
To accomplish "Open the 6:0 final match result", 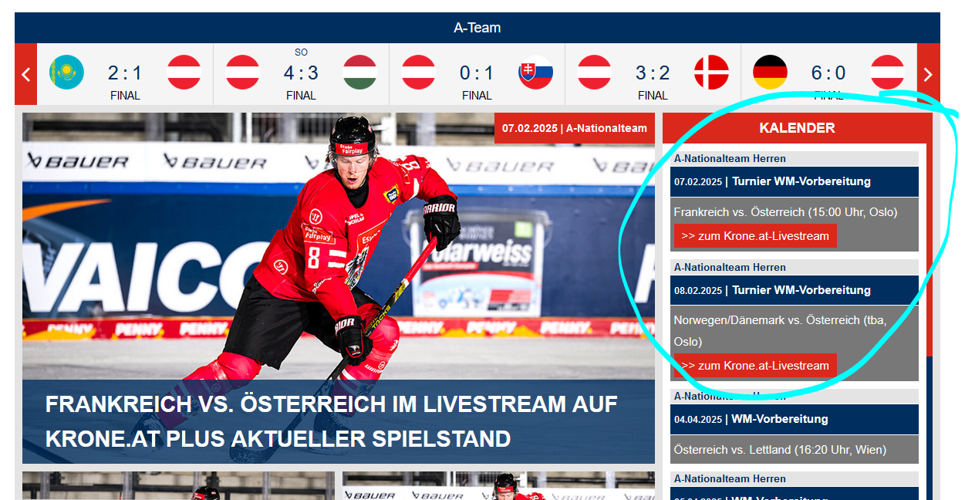I will click(x=828, y=74).
